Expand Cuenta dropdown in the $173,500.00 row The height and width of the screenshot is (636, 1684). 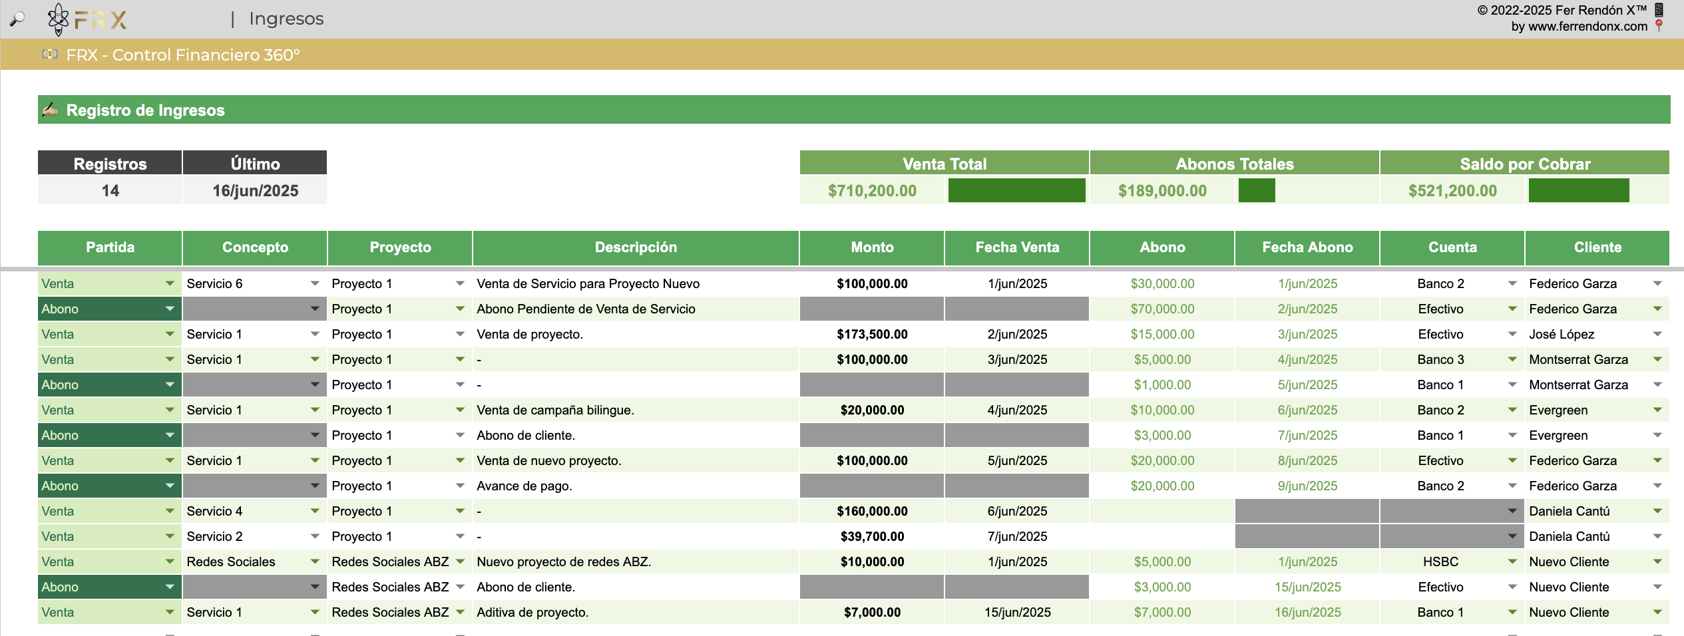[1512, 334]
